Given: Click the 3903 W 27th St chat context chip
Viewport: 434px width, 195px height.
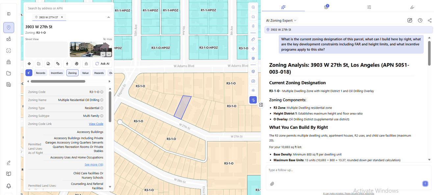Looking at the screenshot, I should click(349, 30).
